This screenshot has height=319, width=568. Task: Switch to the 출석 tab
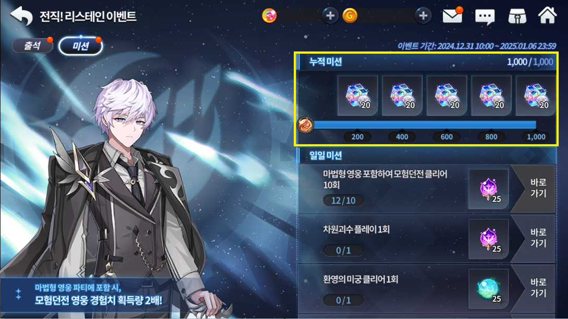pyautogui.click(x=32, y=46)
